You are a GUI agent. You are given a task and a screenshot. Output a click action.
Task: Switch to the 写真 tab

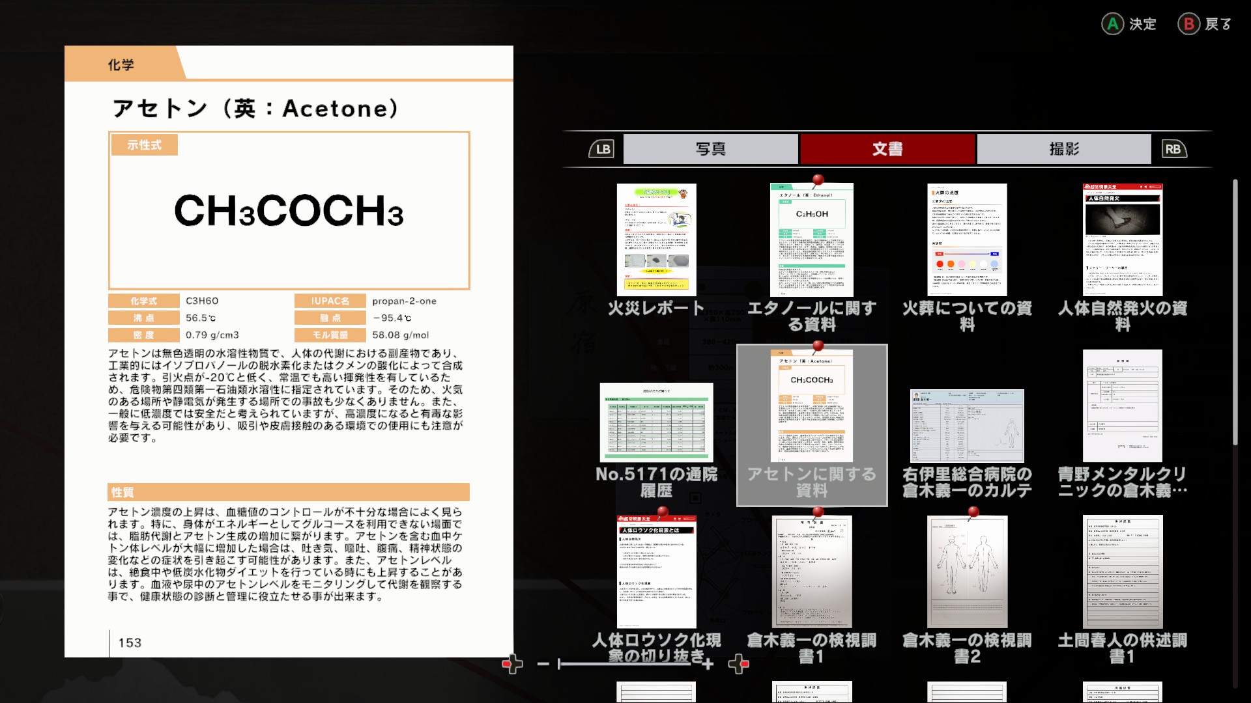(710, 149)
